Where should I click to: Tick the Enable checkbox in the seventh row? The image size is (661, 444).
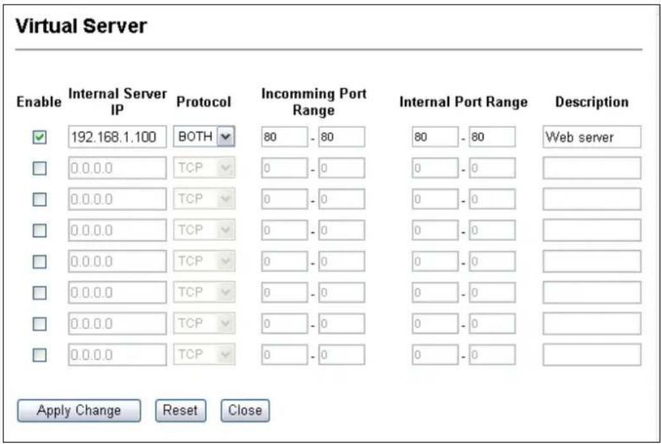[x=40, y=324]
